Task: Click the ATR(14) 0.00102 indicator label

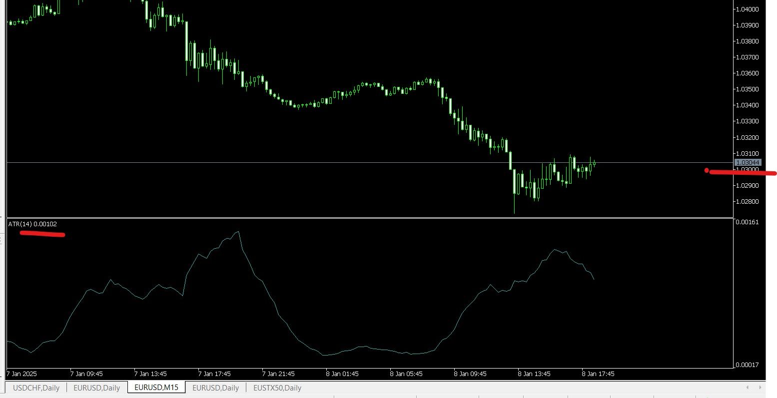Action: click(32, 224)
